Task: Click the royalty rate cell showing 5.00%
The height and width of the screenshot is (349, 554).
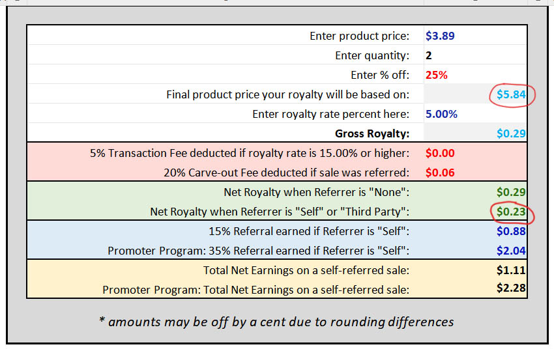Action: point(475,114)
